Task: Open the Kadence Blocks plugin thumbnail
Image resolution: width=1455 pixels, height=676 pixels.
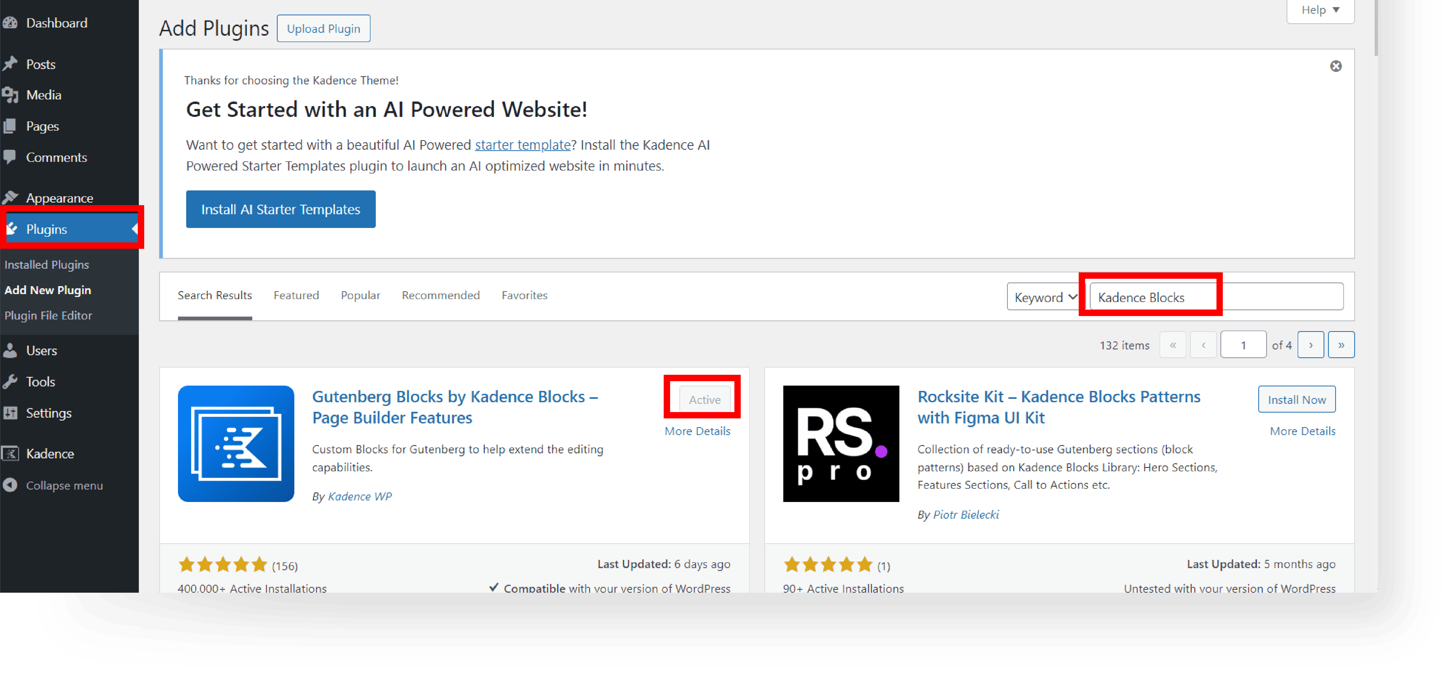Action: coord(236,443)
